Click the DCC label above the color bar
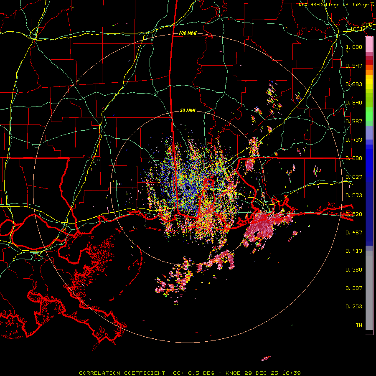This screenshot has width=376, height=376. click(367, 25)
